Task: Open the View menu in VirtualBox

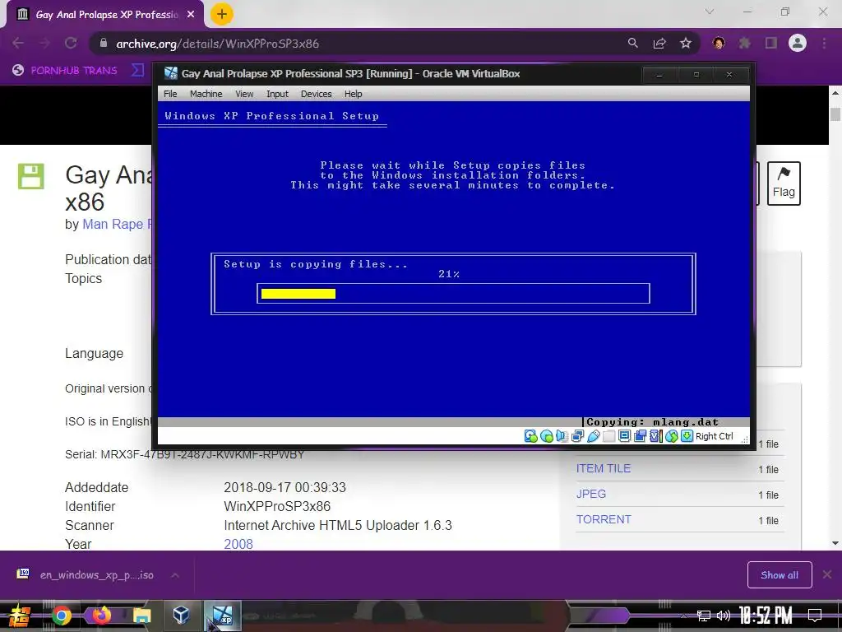Action: (244, 94)
